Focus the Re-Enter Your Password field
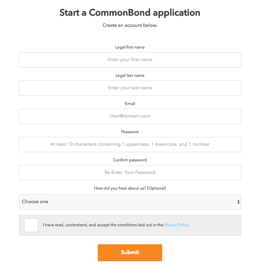 [130, 173]
